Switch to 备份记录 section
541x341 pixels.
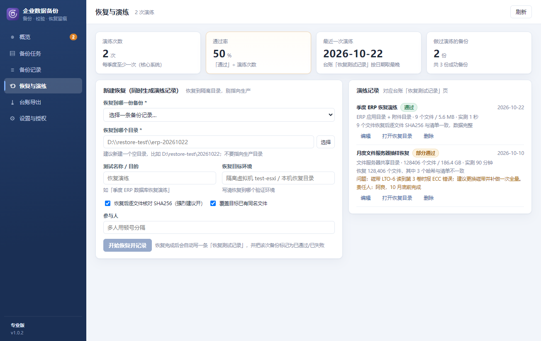43,70
